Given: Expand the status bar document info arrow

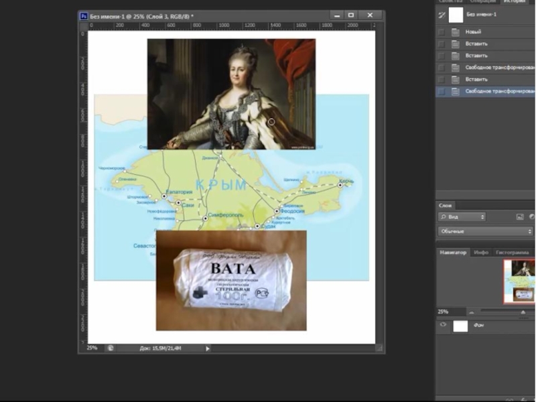Looking at the screenshot, I should coord(208,348).
